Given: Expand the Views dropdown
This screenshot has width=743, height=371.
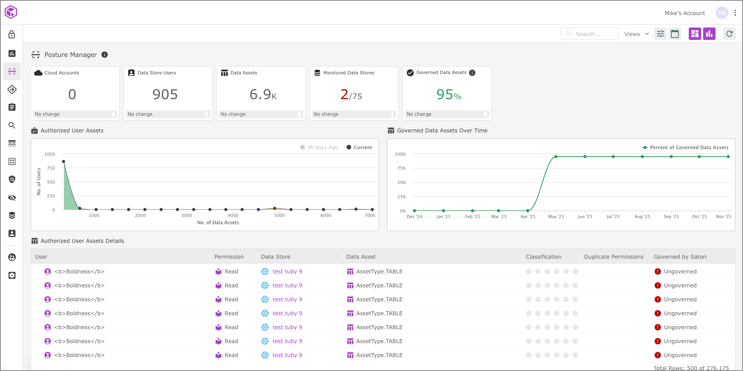Looking at the screenshot, I should [x=636, y=34].
